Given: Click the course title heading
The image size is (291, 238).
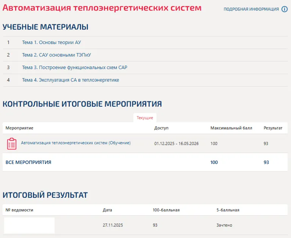Looking at the screenshot, I should tap(102, 8).
